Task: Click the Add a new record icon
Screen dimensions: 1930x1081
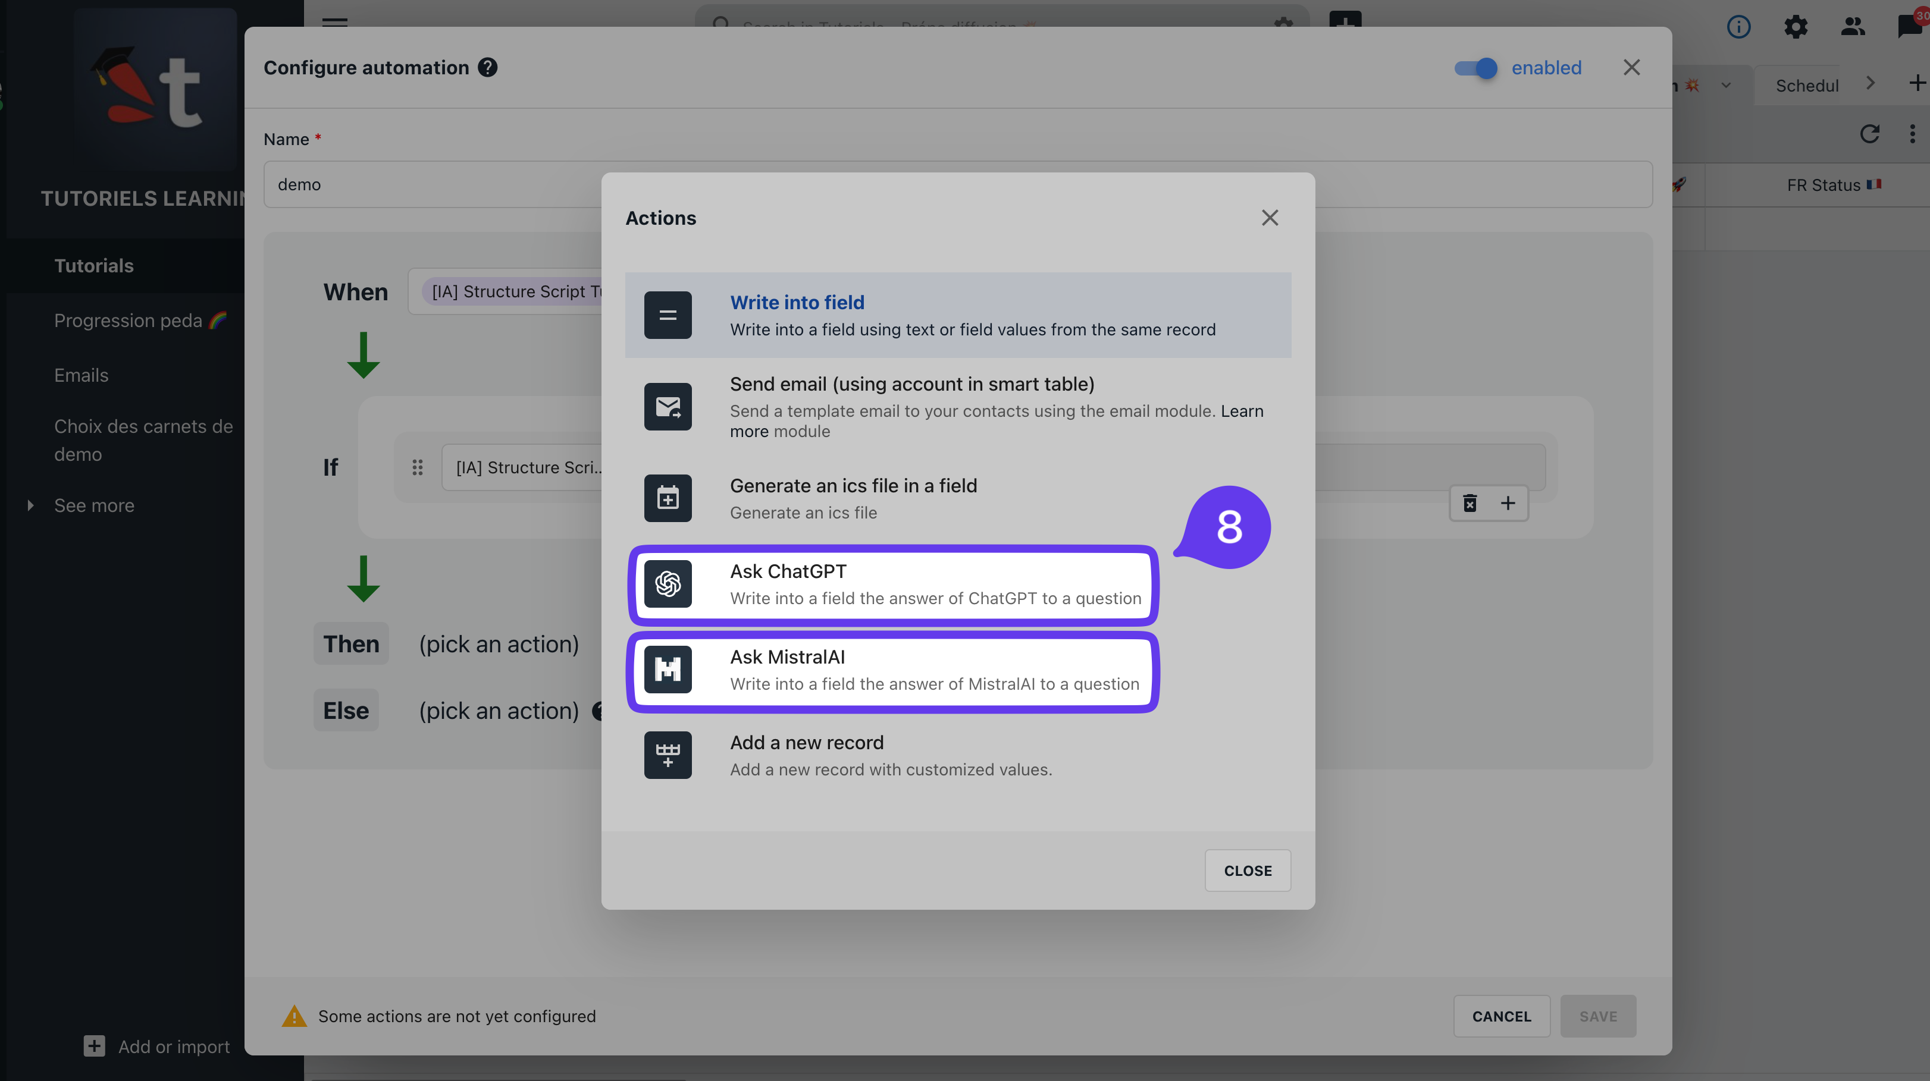Action: tap(668, 755)
